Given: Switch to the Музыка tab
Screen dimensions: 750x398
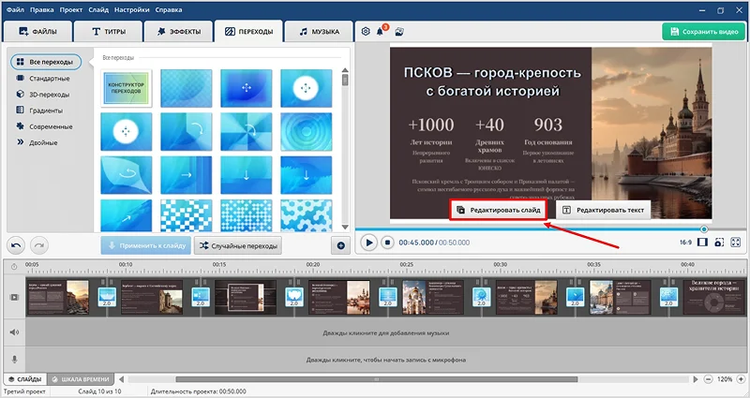Looking at the screenshot, I should (319, 32).
